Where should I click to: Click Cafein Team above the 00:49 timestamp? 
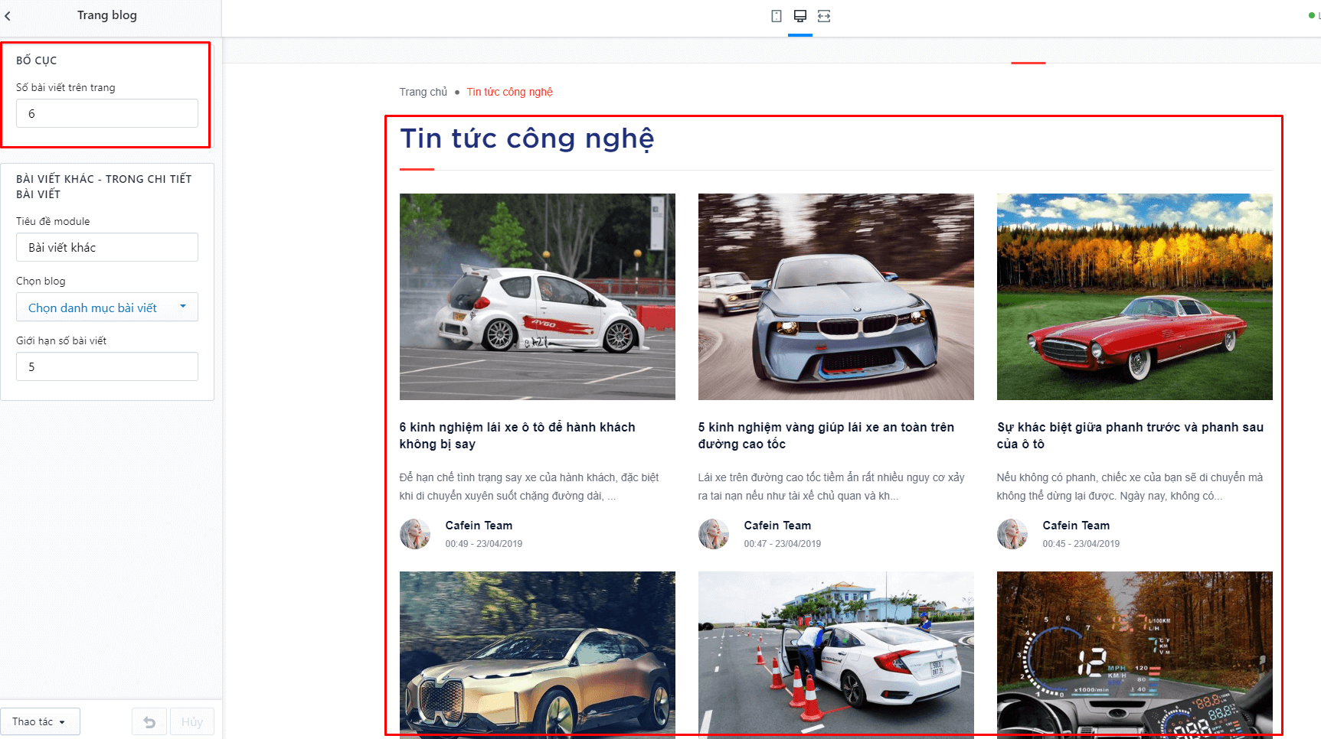point(479,526)
